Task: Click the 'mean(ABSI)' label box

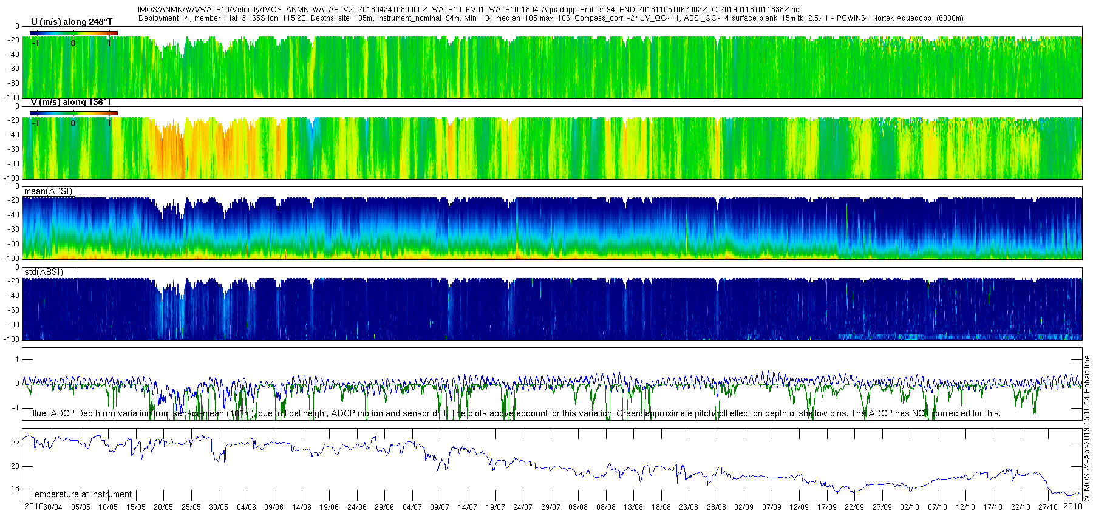Action: pyautogui.click(x=49, y=191)
